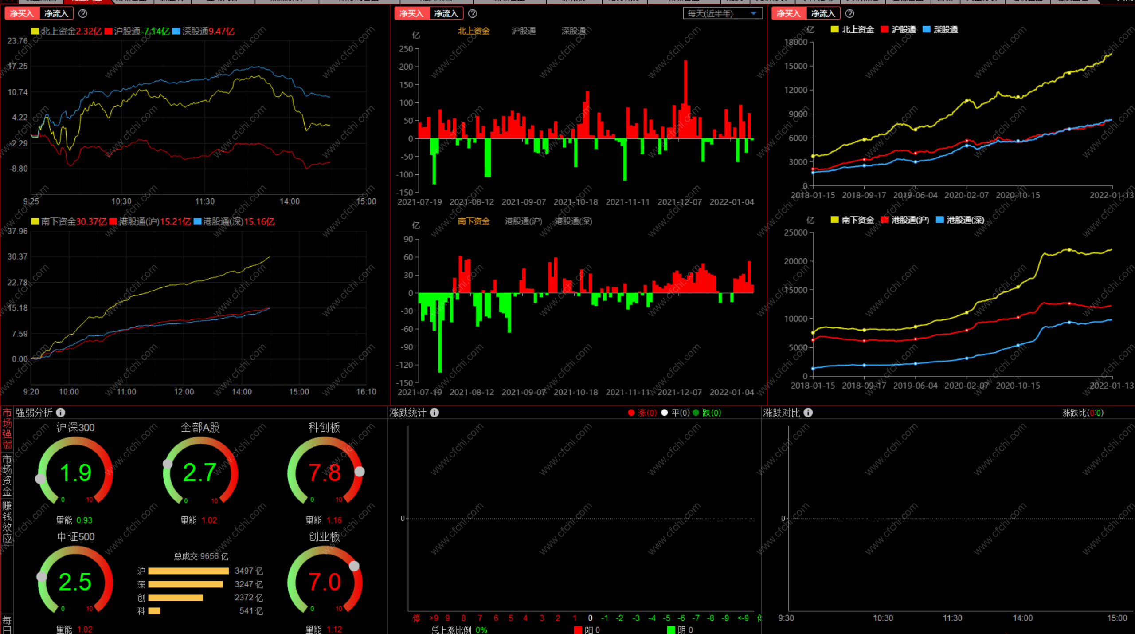1135x634 pixels.
Task: Switch intraday panel to 净流入
Action: tap(56, 14)
